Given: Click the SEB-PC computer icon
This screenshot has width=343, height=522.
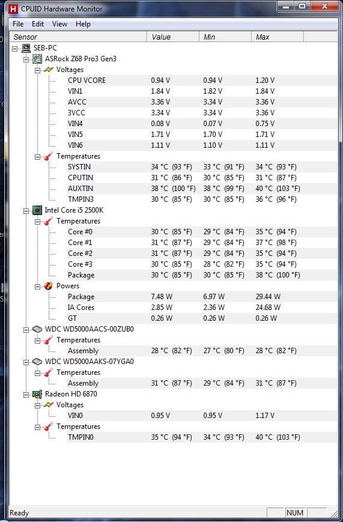Looking at the screenshot, I should 26,48.
